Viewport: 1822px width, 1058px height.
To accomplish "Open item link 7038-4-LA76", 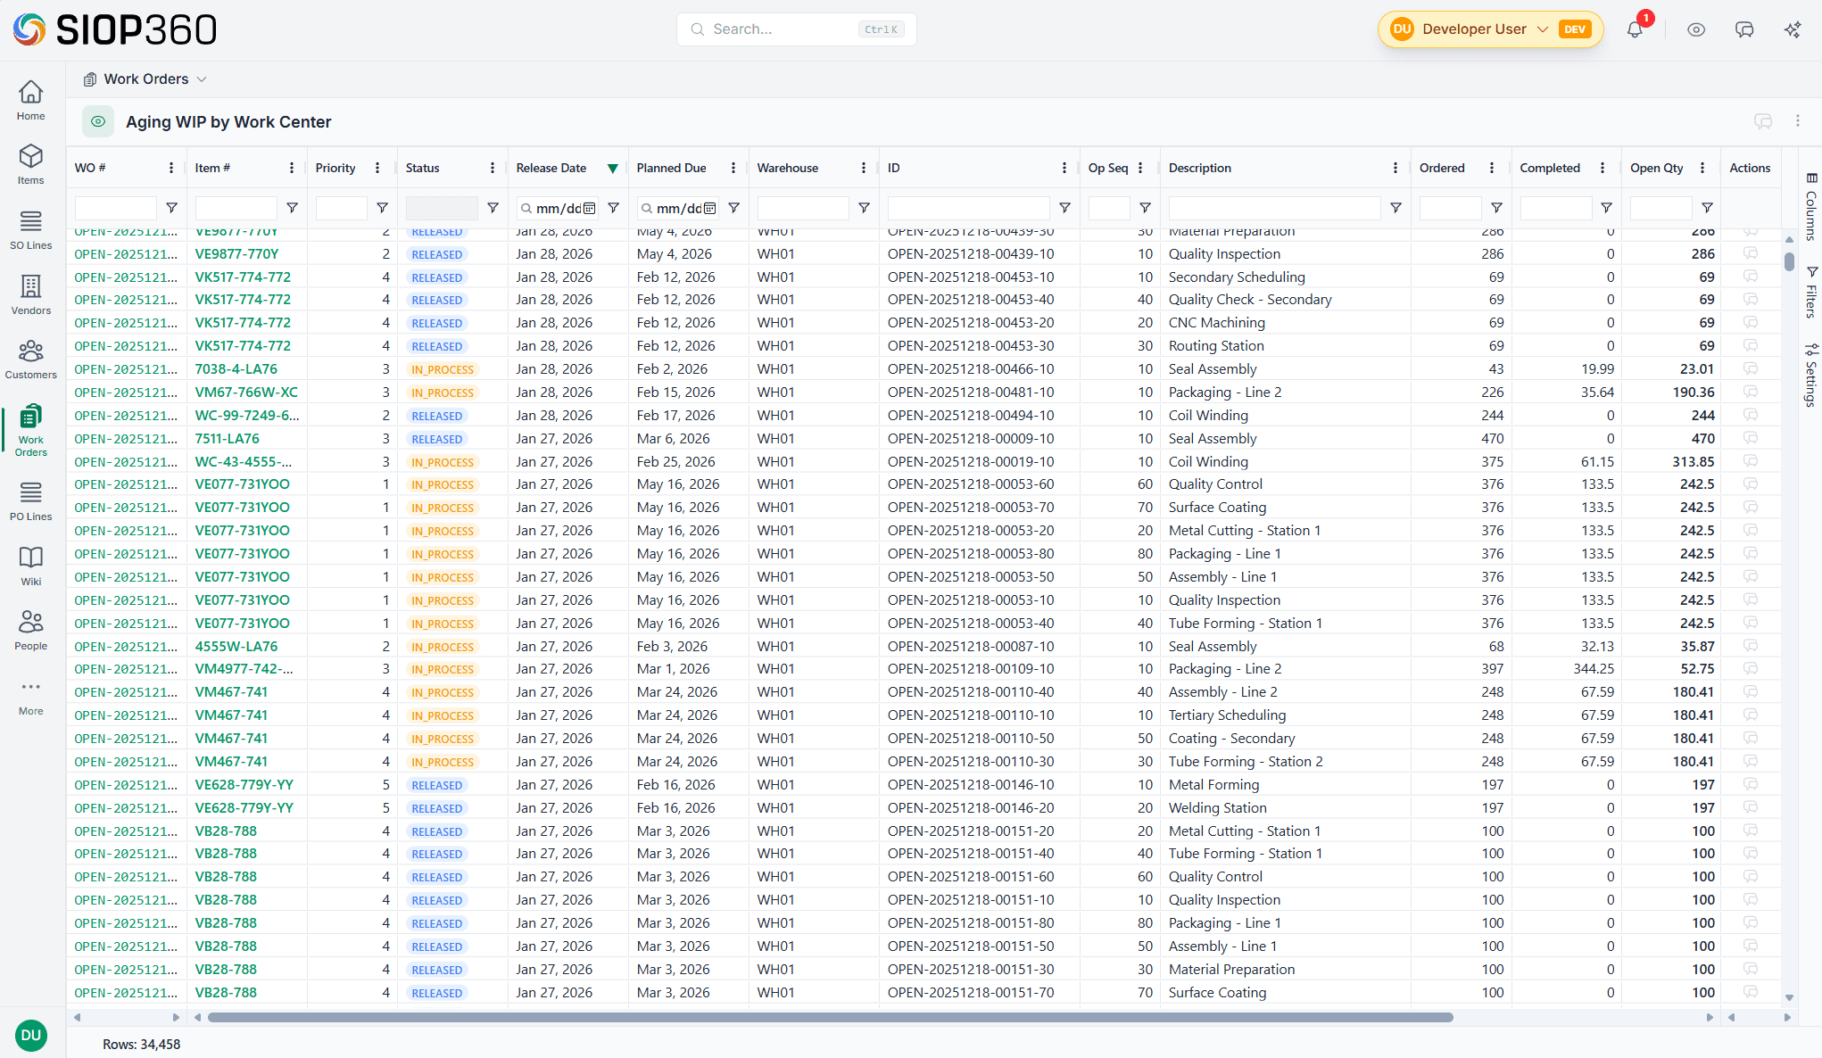I will pyautogui.click(x=236, y=368).
